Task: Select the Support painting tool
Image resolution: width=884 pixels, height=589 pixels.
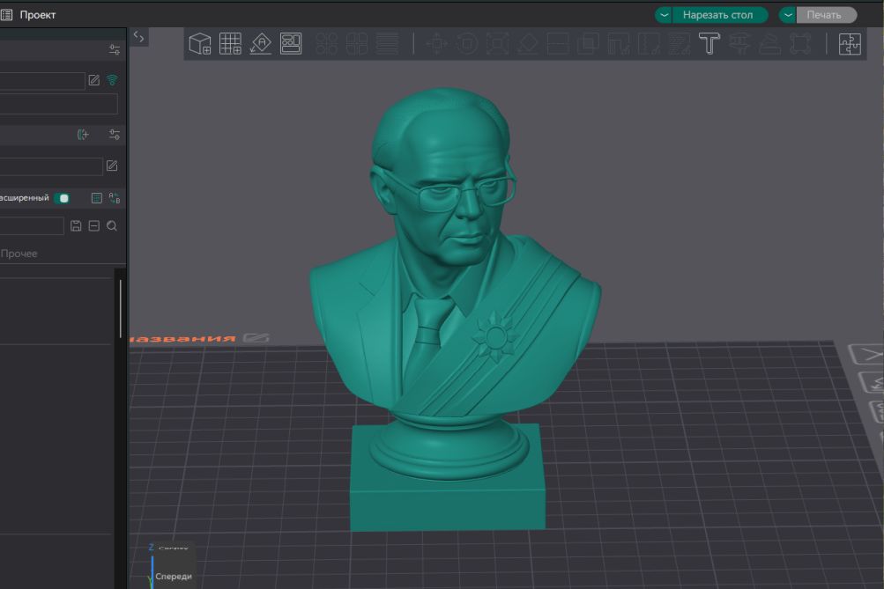Action: pos(619,43)
